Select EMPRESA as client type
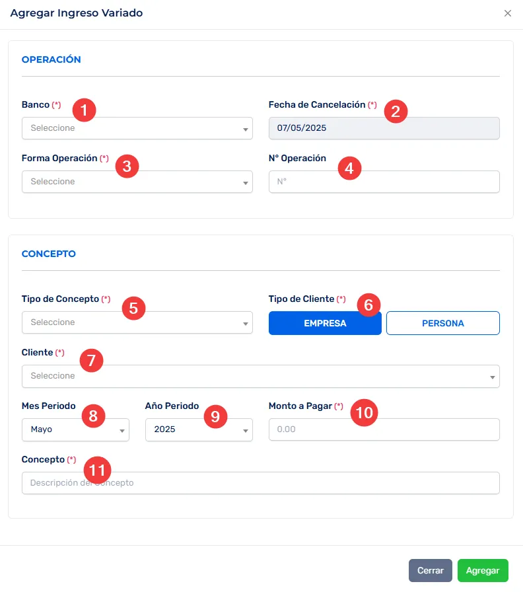 pyautogui.click(x=325, y=324)
